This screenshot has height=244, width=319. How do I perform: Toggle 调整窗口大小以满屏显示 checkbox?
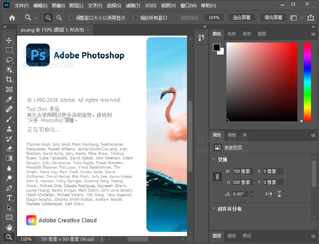point(71,18)
